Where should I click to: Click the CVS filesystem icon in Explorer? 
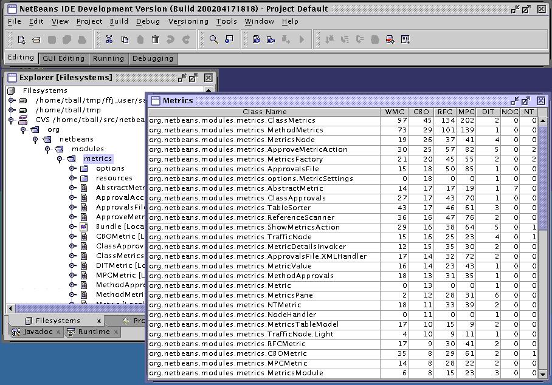pyautogui.click(x=22, y=120)
